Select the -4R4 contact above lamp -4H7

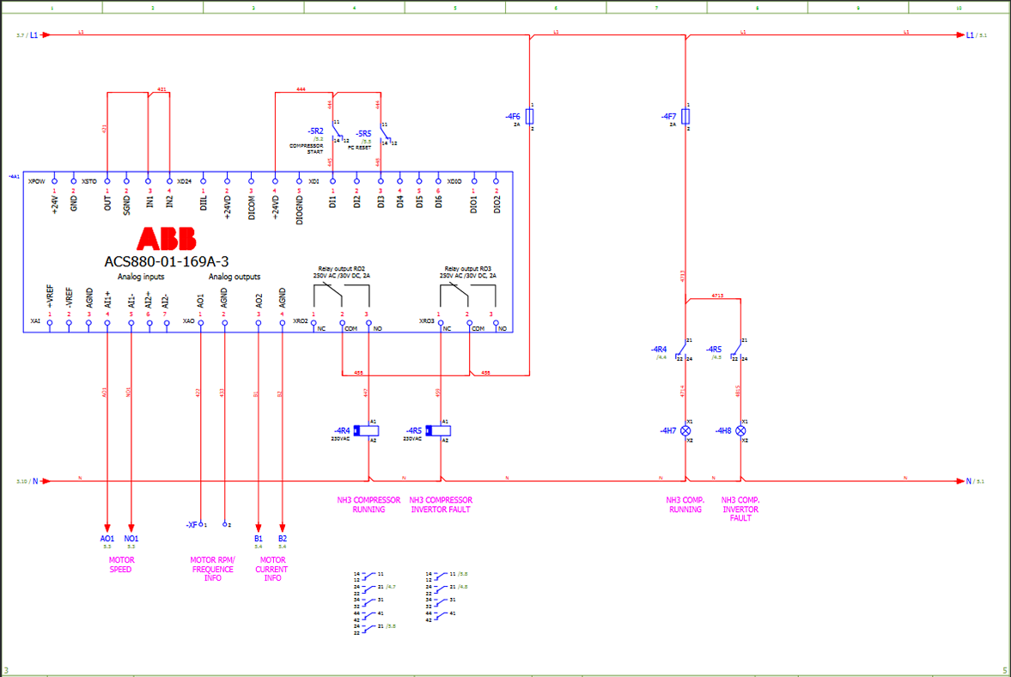point(682,351)
